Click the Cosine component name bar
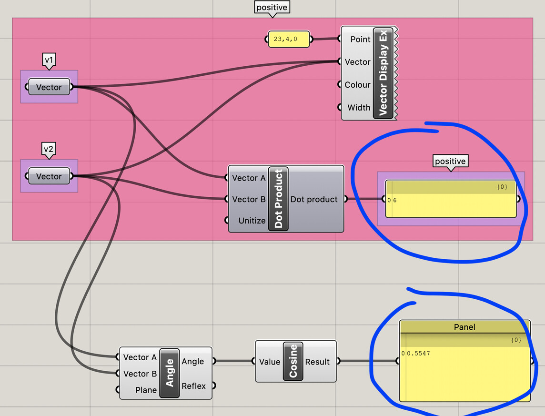Viewport: 545px width, 416px height. click(x=293, y=361)
